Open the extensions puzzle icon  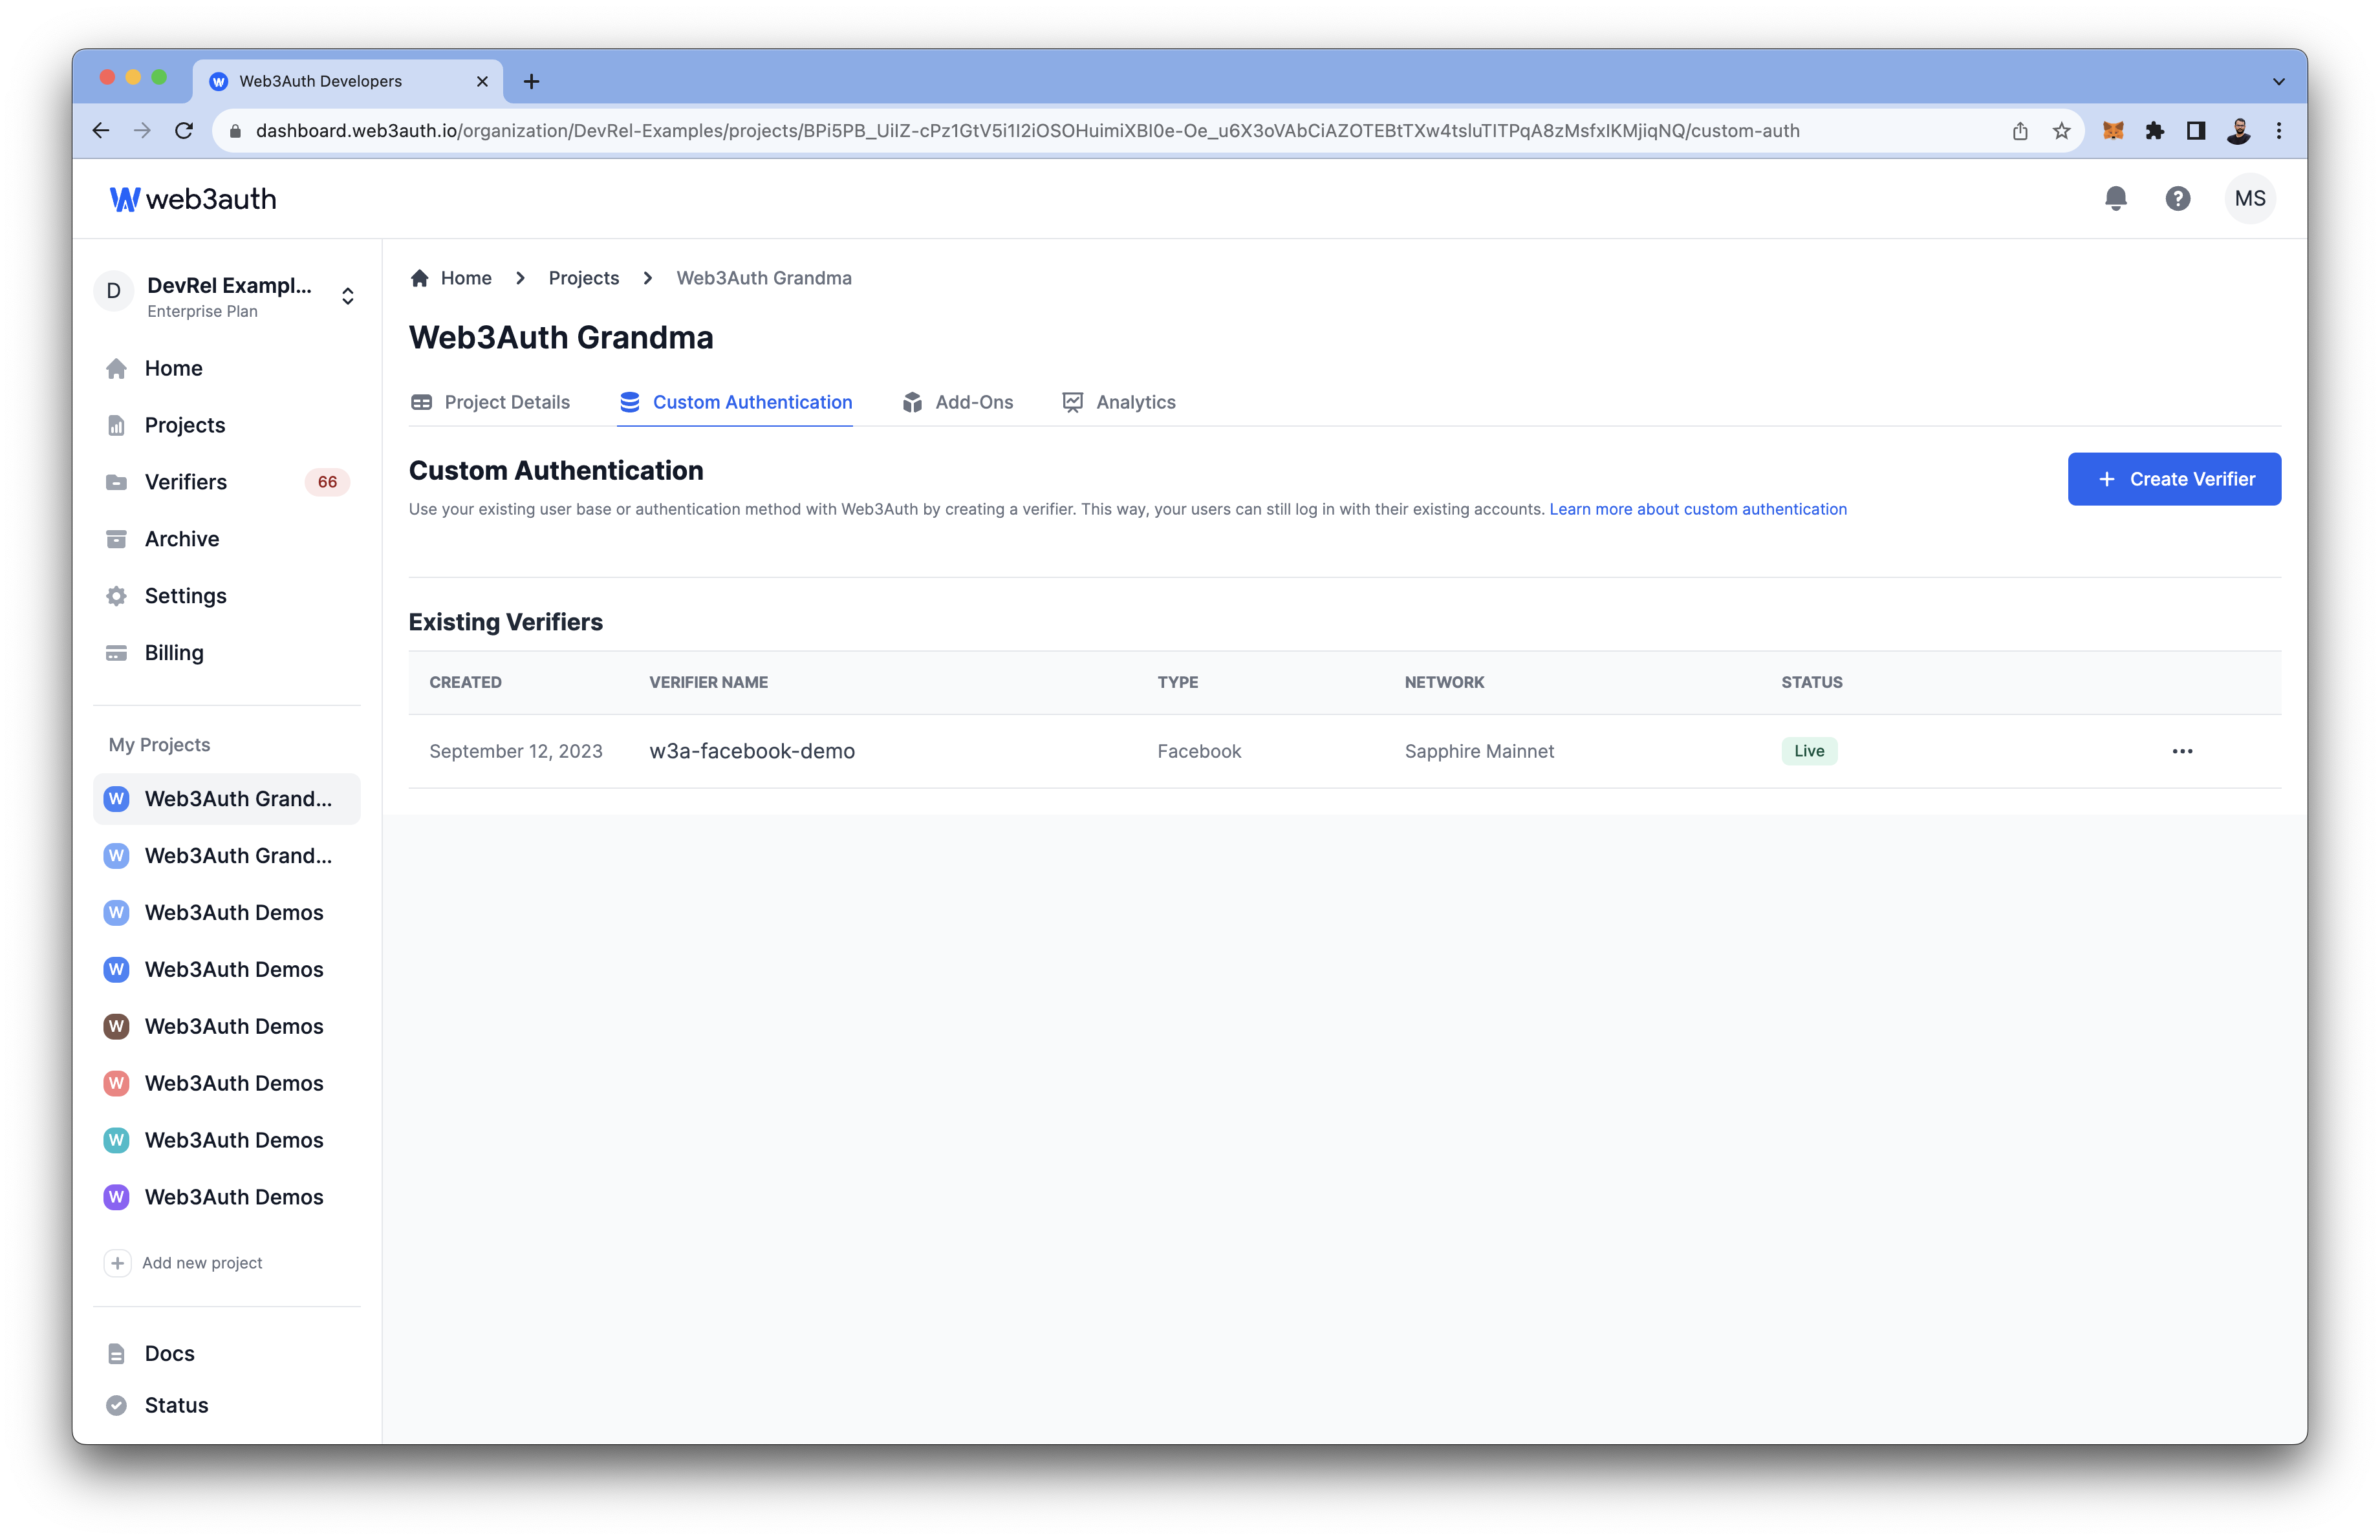pos(2154,131)
